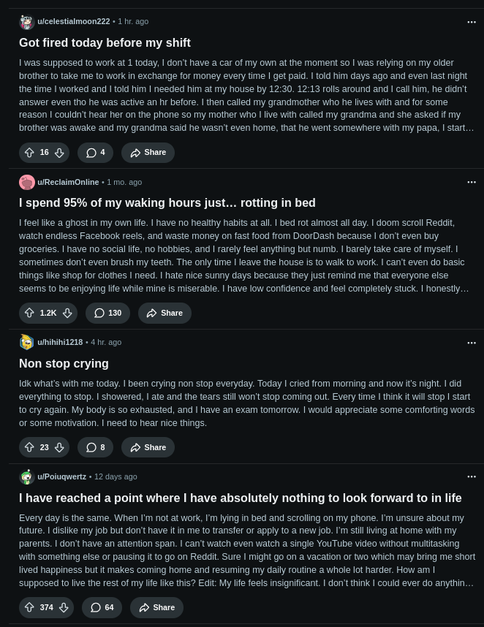Expand options menu for hihihi1218's post
The width and height of the screenshot is (484, 627).
click(472, 342)
